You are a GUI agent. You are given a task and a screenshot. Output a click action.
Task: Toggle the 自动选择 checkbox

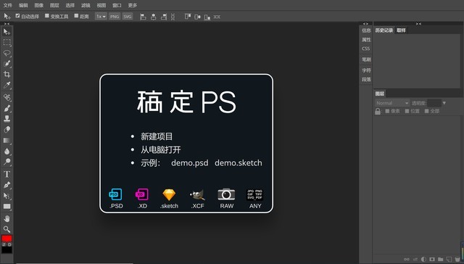click(17, 16)
